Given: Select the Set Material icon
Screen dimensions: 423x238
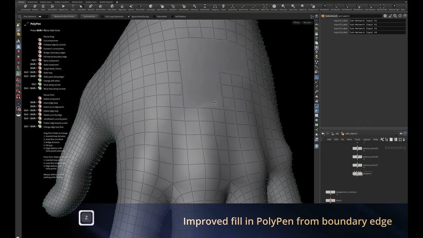Looking at the screenshot, I should click(x=324, y=6).
